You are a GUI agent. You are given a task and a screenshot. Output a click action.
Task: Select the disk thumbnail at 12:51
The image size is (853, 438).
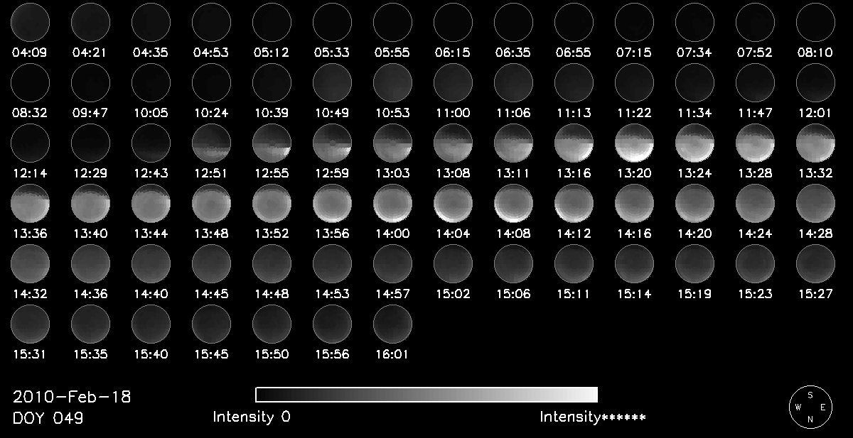point(211,143)
